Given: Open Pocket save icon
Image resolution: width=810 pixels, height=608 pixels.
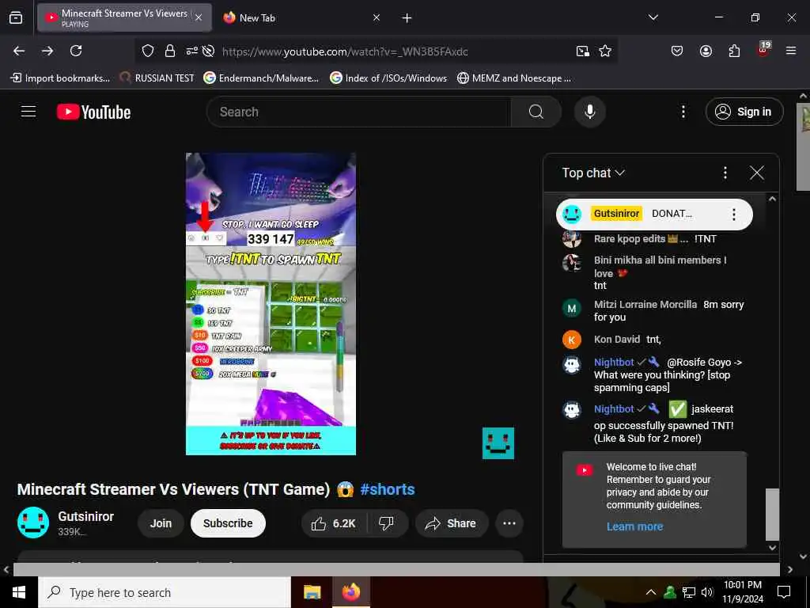Looking at the screenshot, I should pos(677,51).
